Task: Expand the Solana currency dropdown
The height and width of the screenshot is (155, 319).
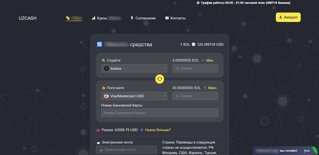Action: [134, 68]
